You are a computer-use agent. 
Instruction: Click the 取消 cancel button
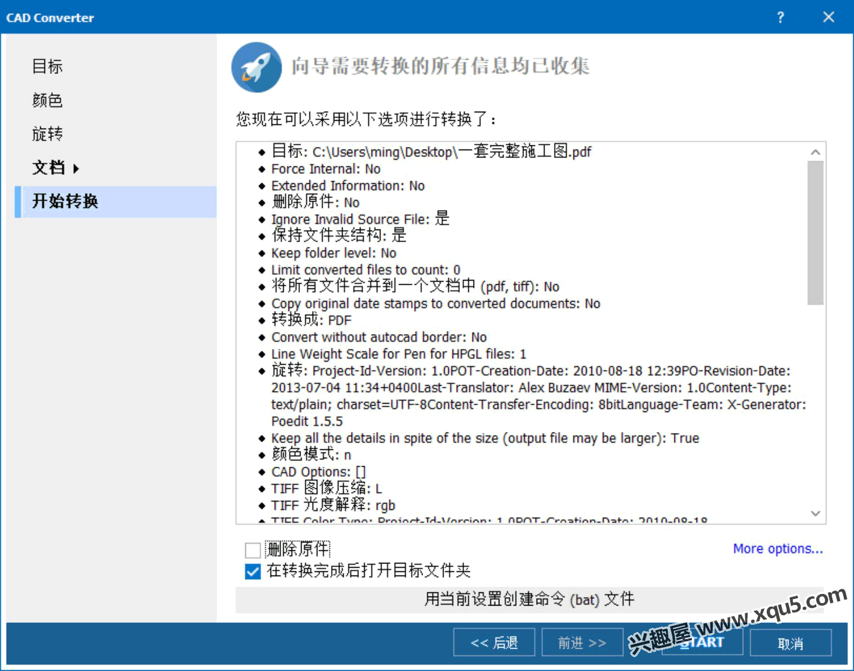click(x=790, y=643)
